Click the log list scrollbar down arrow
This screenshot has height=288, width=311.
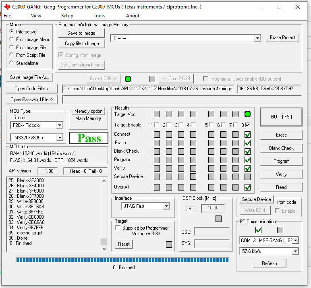pos(104,249)
